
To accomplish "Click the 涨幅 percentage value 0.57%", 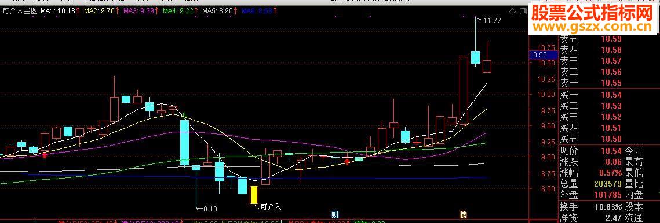I will [x=610, y=173].
